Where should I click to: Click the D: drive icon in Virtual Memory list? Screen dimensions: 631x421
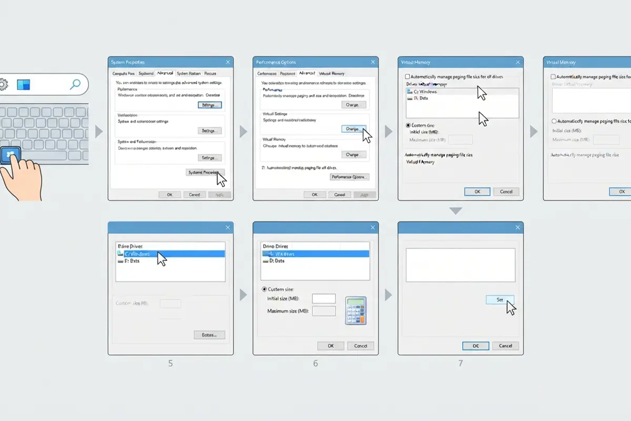click(x=410, y=98)
